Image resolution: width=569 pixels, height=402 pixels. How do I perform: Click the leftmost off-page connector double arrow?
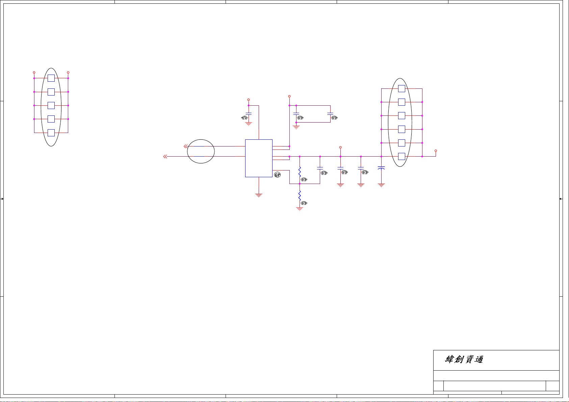[x=165, y=157]
